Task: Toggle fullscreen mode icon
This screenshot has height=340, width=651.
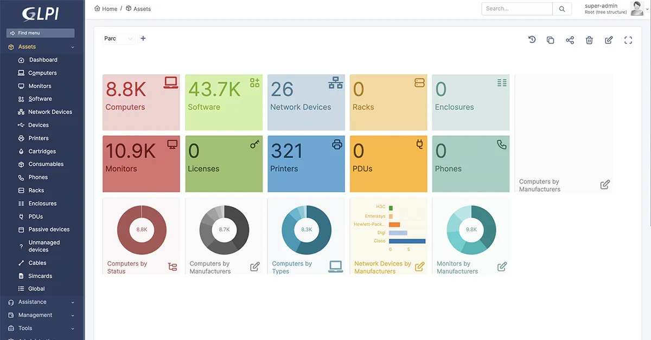Action: pyautogui.click(x=628, y=40)
